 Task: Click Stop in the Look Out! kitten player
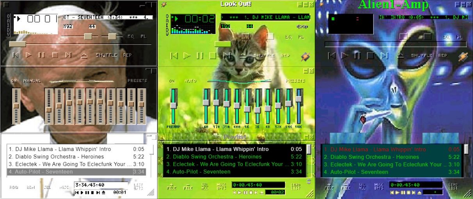(x=213, y=55)
